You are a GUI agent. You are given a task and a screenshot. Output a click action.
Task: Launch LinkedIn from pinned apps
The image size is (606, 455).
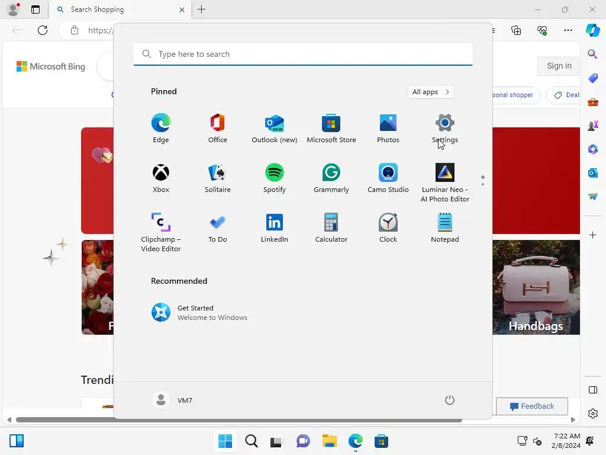(x=275, y=228)
